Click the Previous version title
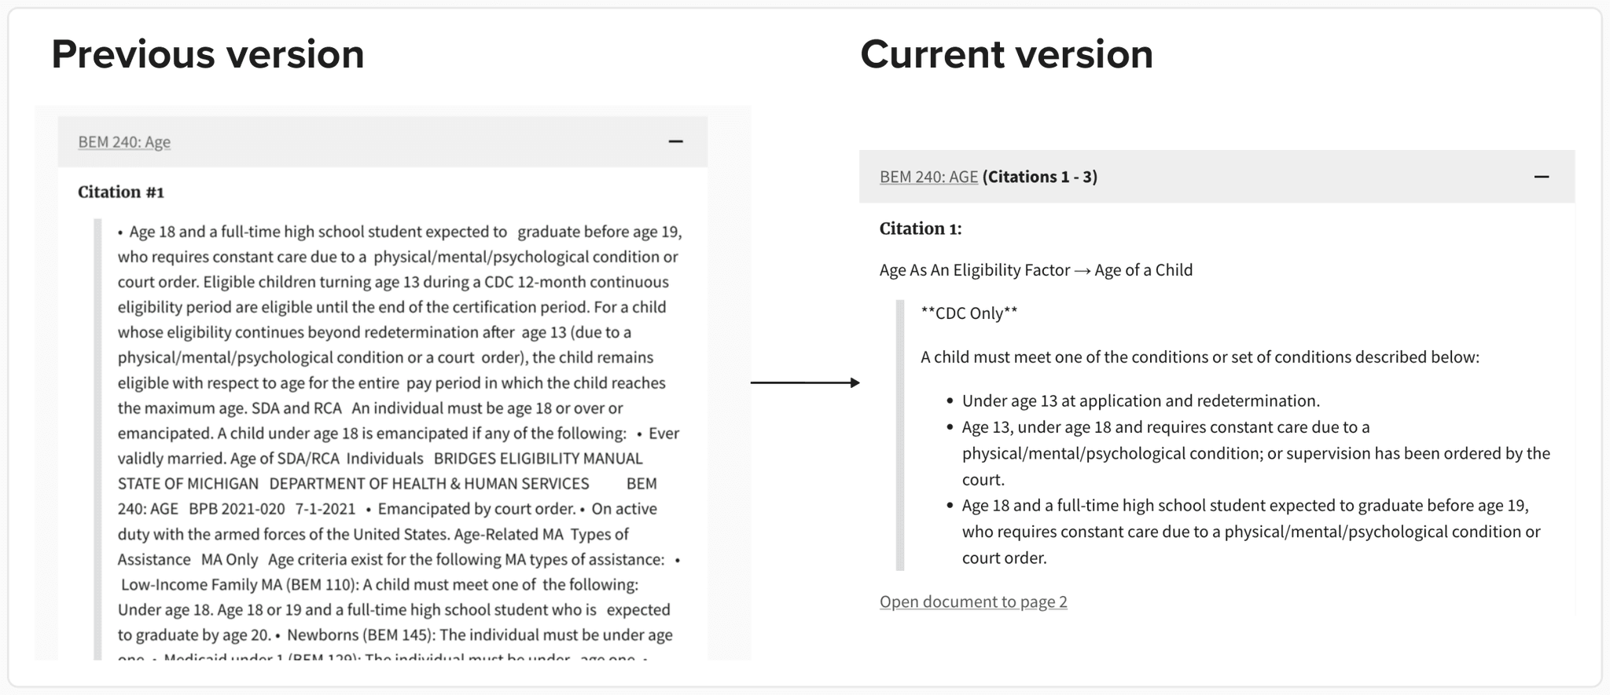Viewport: 1610px width, 695px height. (208, 53)
